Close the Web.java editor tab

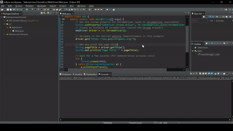pyautogui.click(x=73, y=14)
